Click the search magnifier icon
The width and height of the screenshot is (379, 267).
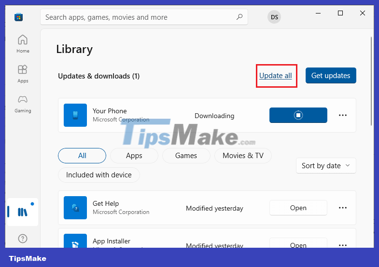pos(239,17)
